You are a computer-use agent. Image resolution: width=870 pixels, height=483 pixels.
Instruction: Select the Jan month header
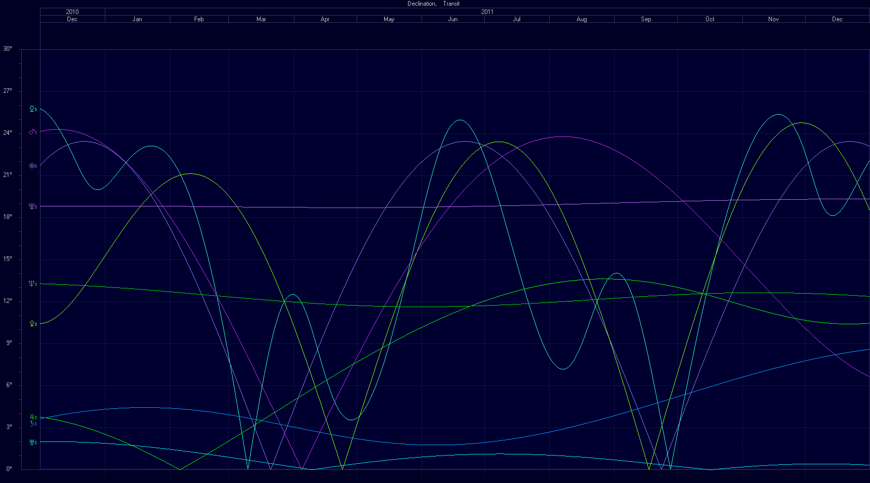137,19
